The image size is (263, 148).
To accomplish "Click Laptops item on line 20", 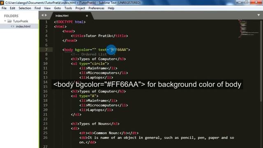I will tap(96, 110).
